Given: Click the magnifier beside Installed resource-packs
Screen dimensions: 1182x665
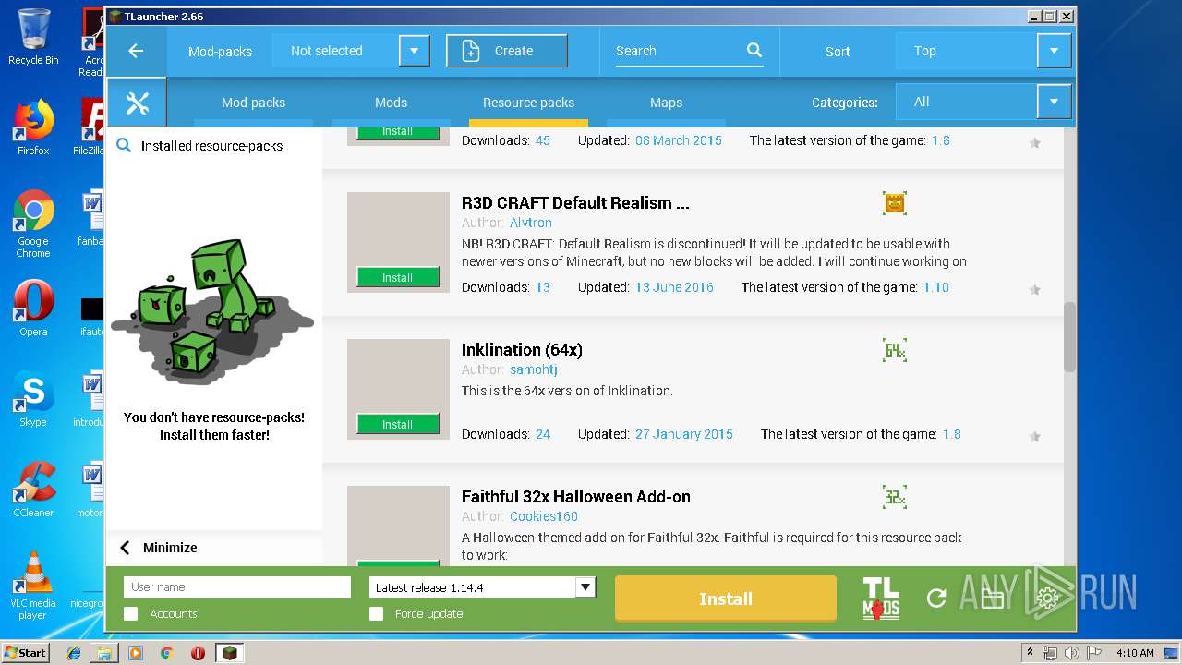Looking at the screenshot, I should [124, 146].
